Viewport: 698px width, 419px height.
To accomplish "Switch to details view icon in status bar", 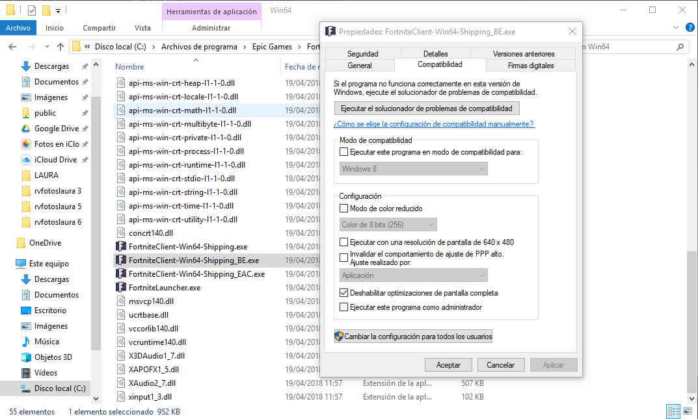I will coord(673,411).
